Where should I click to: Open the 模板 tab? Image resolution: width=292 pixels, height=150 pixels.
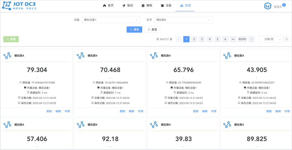[x=147, y=6]
